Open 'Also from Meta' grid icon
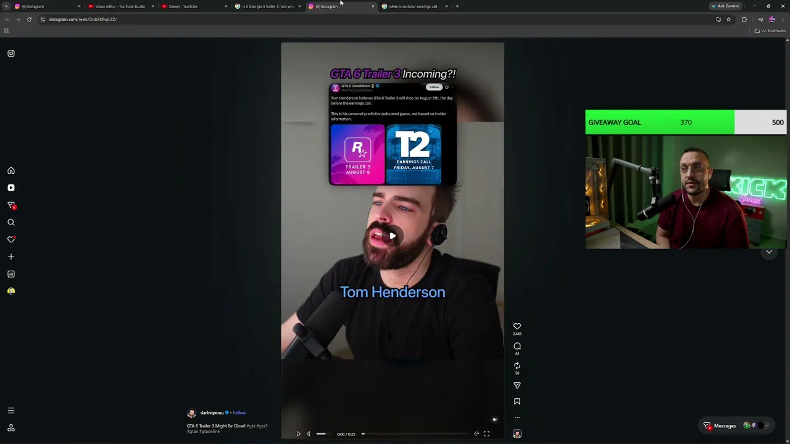The image size is (790, 444). (x=11, y=428)
